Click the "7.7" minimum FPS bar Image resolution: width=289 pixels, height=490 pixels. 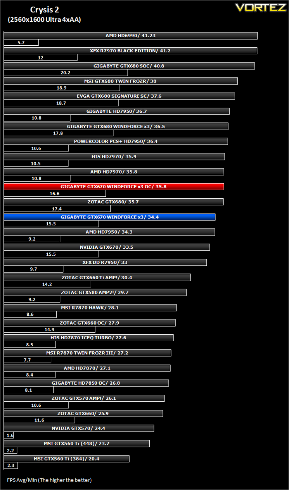tap(27, 360)
